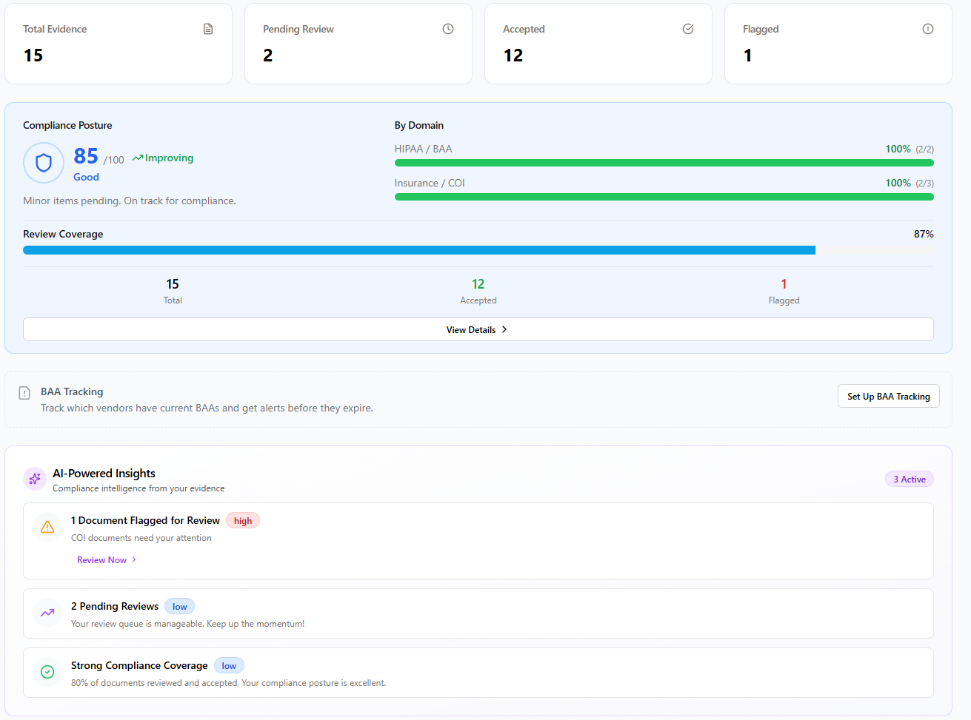The height and width of the screenshot is (720, 971).
Task: Click the trend icon beside 2 Pending Reviews
Action: pos(47,613)
